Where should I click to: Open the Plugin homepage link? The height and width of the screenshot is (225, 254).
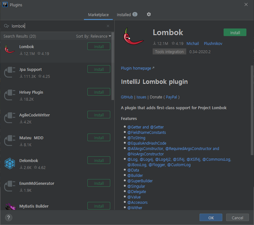coord(137,68)
